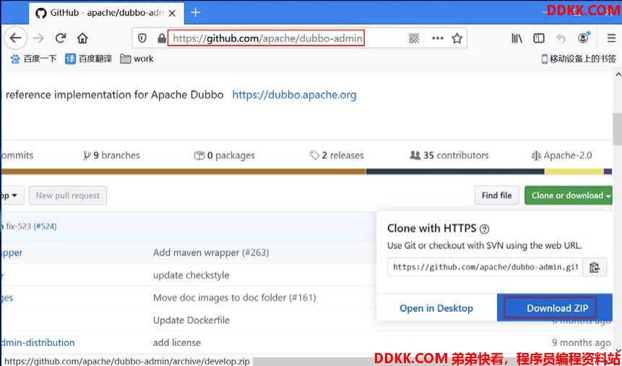Toggle the sidebar view icon
Screen dimensions: 622x366
(x=539, y=38)
